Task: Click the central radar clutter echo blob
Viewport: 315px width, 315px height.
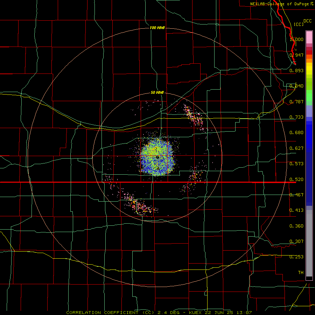Action: tap(157, 157)
